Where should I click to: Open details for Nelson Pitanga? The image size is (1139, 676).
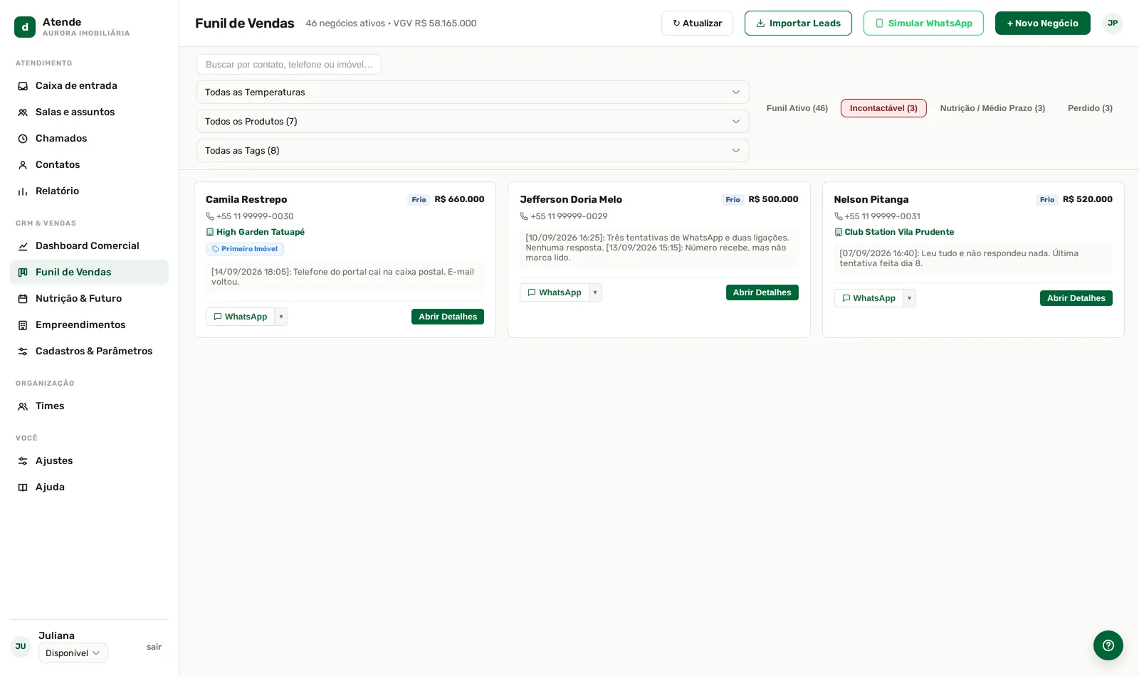pos(1076,298)
